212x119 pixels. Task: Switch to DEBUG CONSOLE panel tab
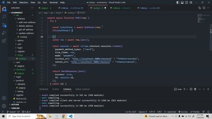pos(82,89)
